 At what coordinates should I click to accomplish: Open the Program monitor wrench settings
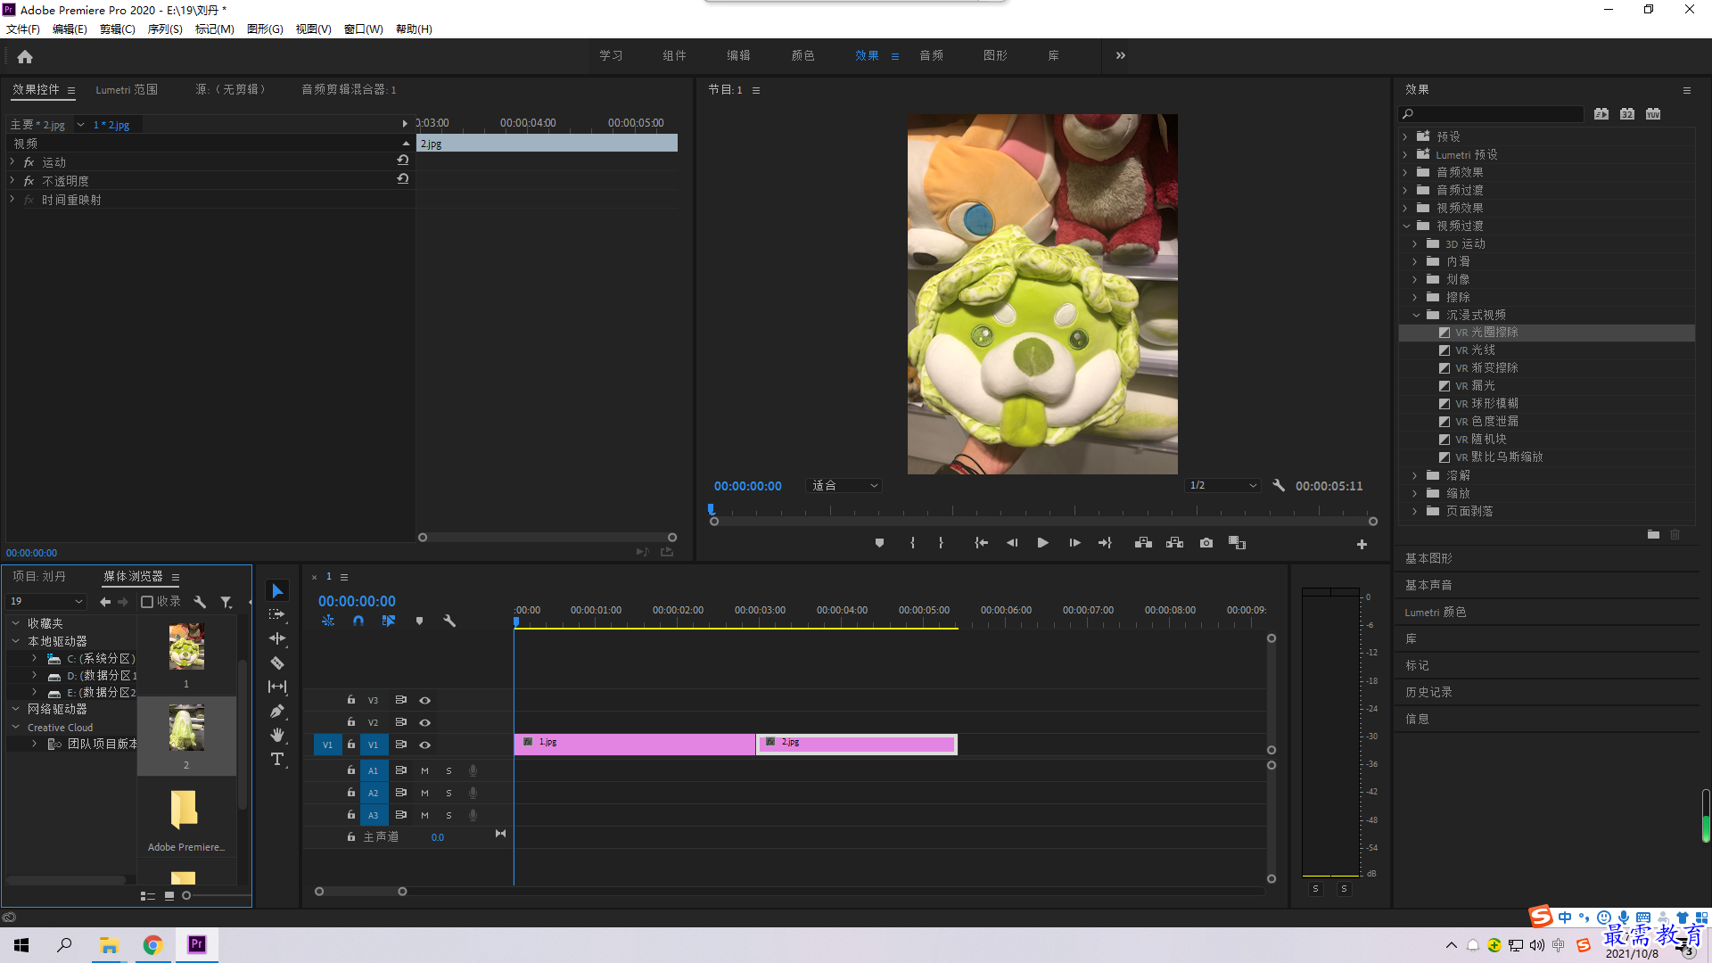pos(1279,486)
